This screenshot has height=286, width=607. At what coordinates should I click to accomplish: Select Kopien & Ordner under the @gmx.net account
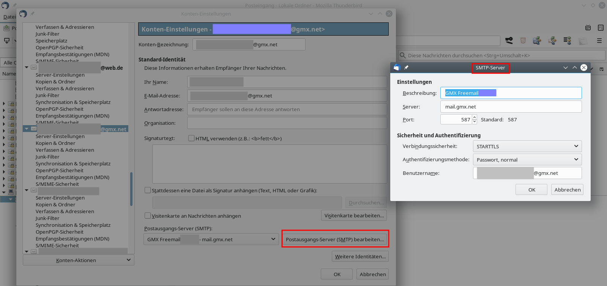coord(55,143)
